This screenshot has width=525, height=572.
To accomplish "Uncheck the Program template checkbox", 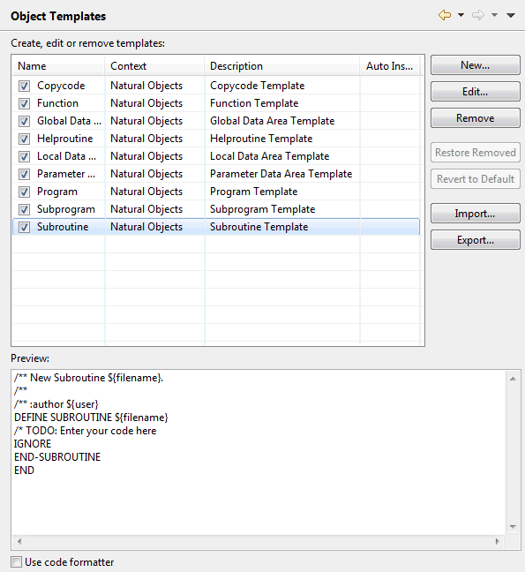I will [24, 192].
